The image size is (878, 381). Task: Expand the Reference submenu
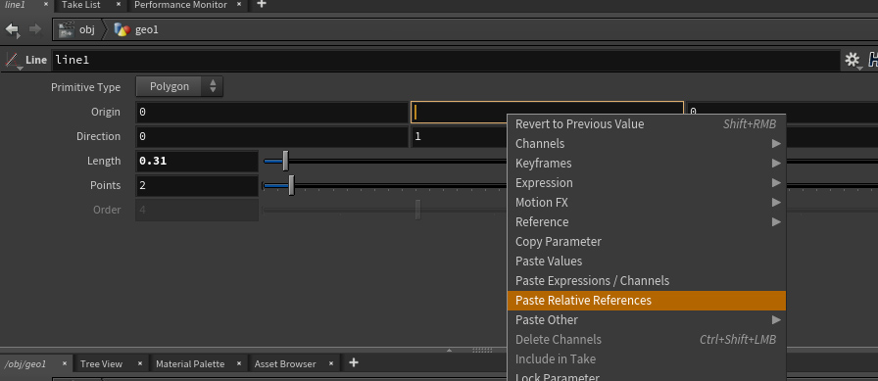(x=646, y=222)
